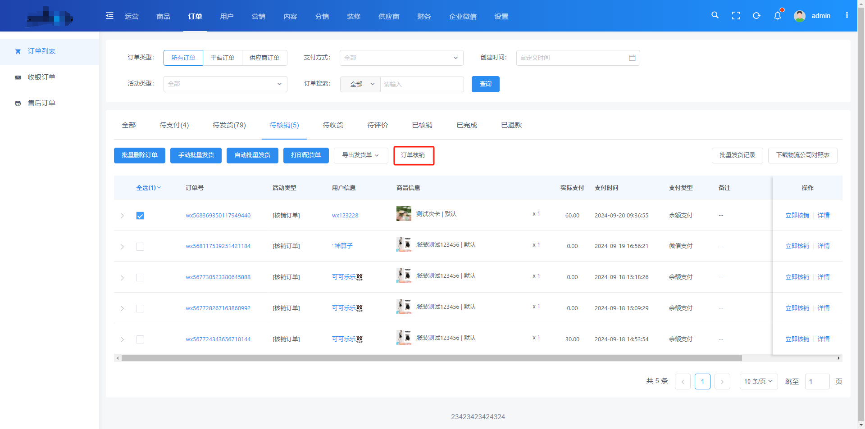Click the calendar icon in 创建时间 field
This screenshot has height=429, width=865.
(x=632, y=58)
